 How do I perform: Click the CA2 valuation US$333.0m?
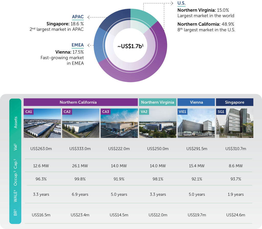80,149
